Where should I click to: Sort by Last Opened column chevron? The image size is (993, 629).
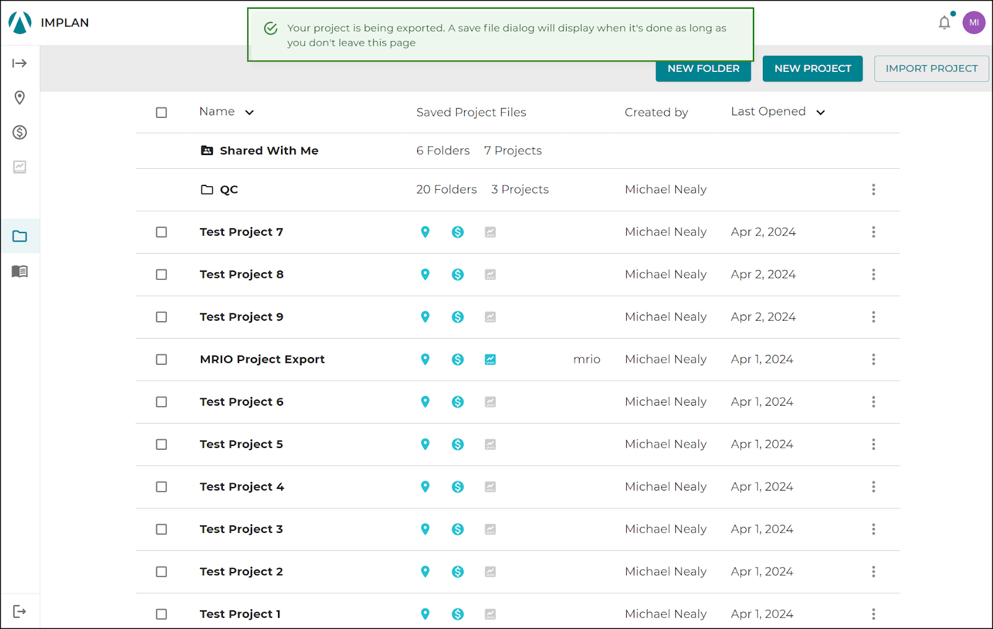820,112
